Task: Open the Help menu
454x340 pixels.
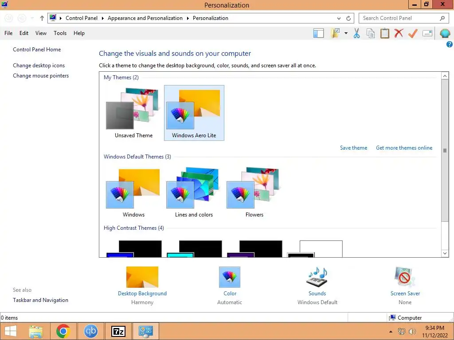Action: (x=79, y=33)
